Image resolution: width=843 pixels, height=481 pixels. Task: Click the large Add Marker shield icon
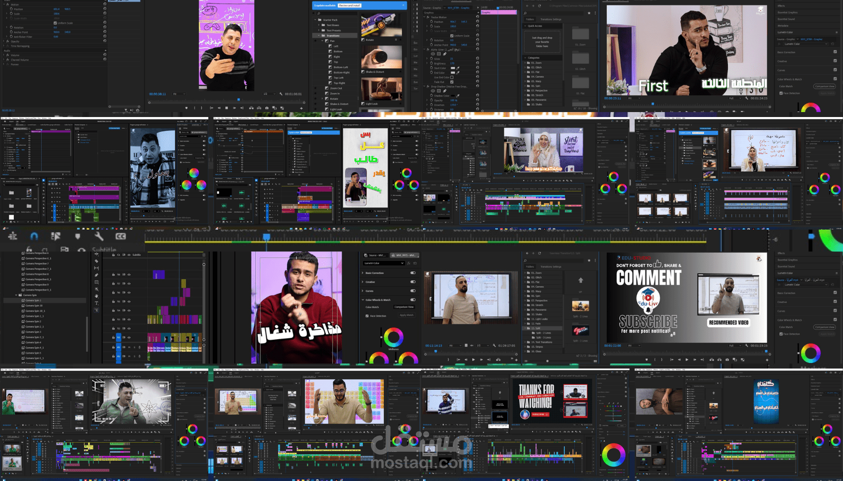(77, 237)
